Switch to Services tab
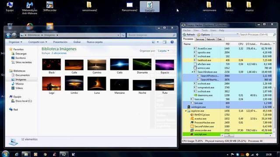 coord(200,39)
